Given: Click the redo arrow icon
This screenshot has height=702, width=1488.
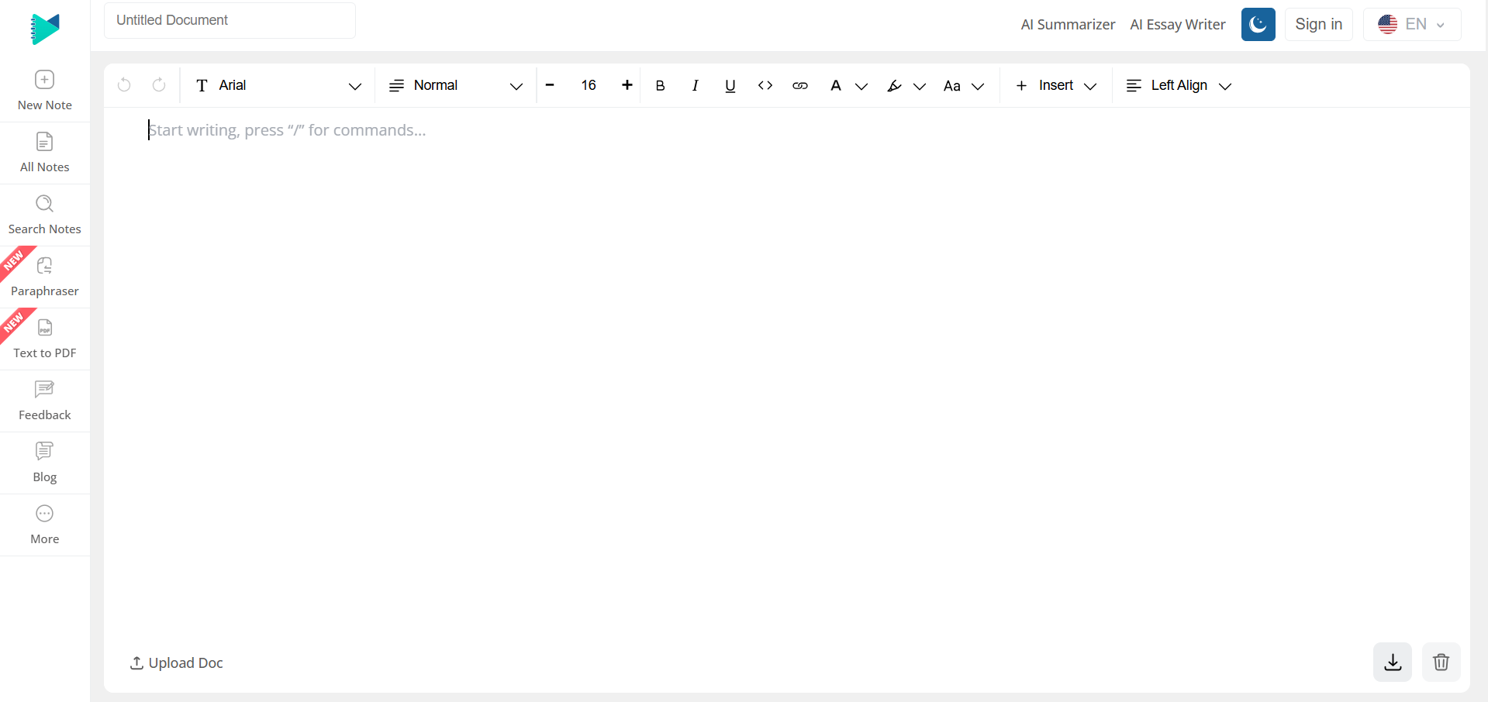Looking at the screenshot, I should point(159,85).
